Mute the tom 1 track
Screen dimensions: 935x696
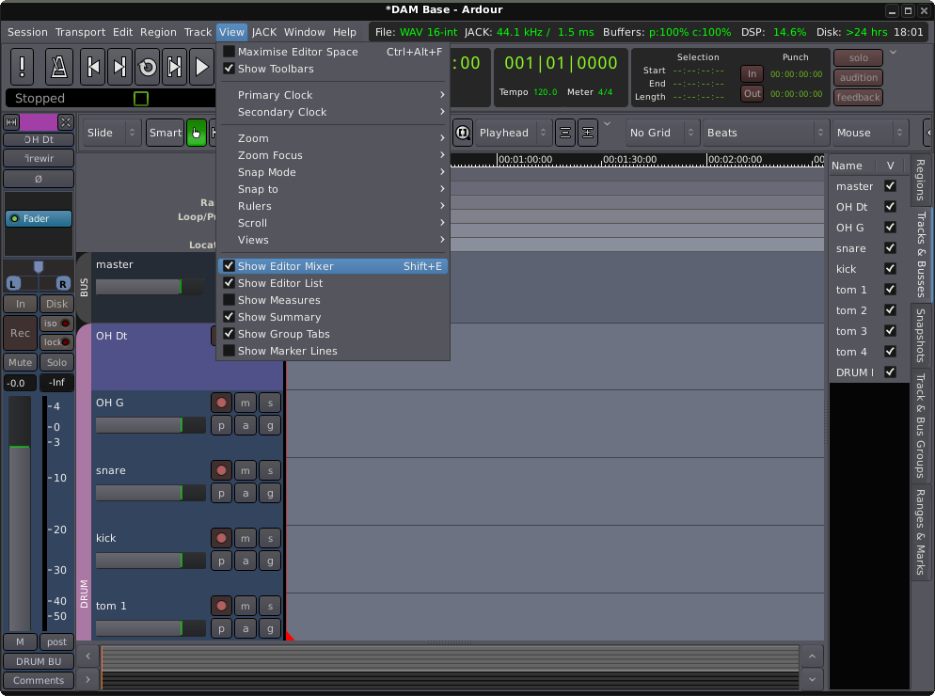pos(246,606)
